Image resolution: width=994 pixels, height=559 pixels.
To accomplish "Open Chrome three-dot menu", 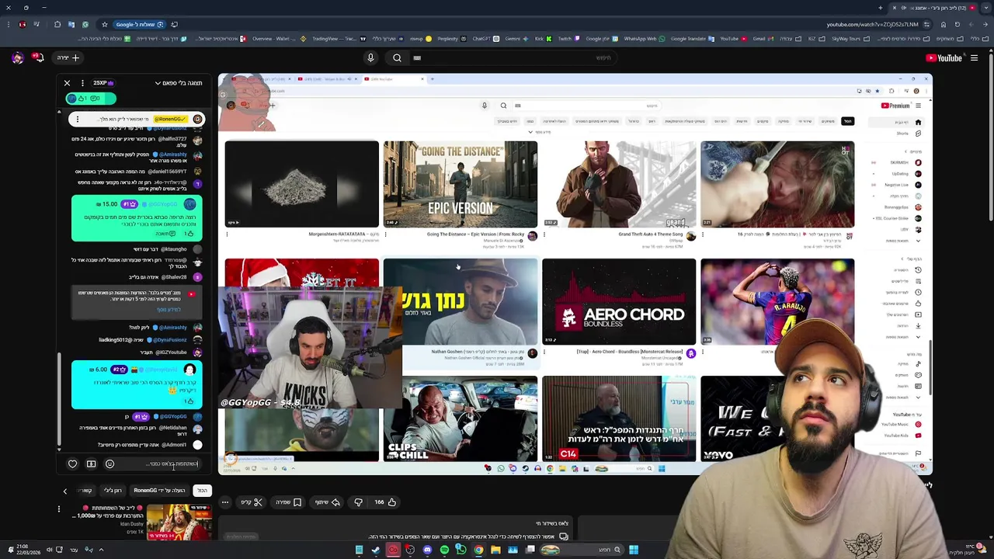I will 8,24.
